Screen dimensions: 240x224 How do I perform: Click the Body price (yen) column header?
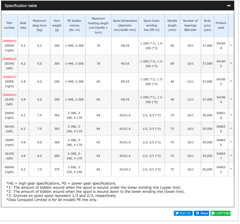pyautogui.click(x=207, y=25)
